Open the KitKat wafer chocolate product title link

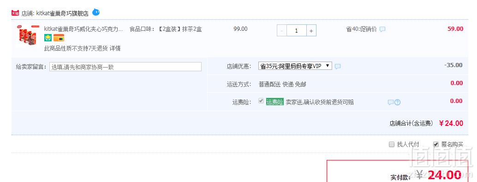click(83, 29)
